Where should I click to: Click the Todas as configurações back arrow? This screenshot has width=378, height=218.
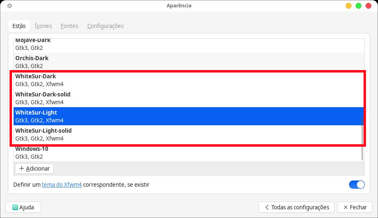click(267, 207)
